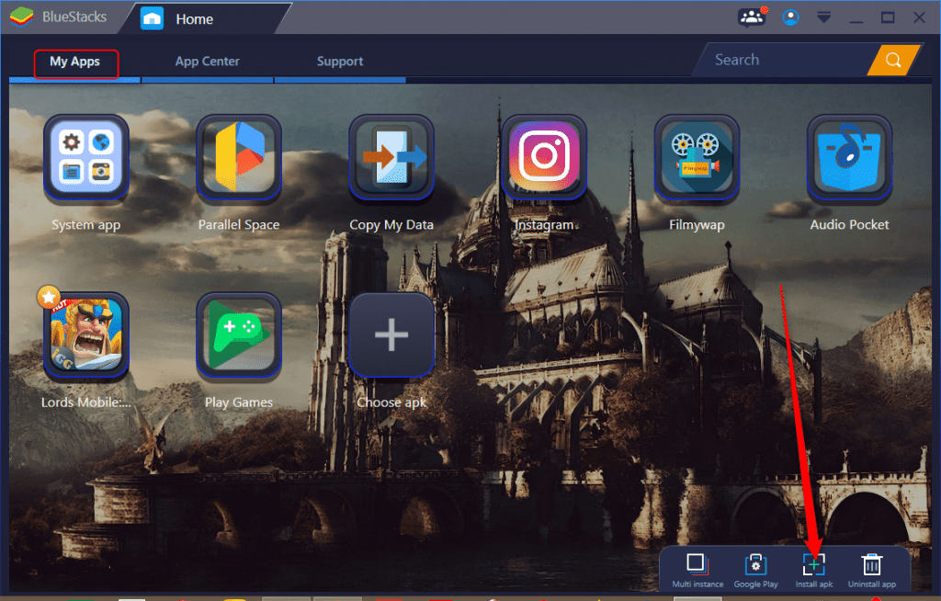
Task: Click the Audio Pocket label text
Action: (850, 224)
